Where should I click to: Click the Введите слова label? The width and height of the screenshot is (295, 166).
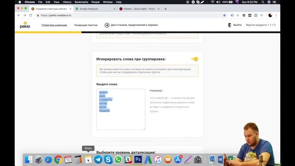(107, 84)
